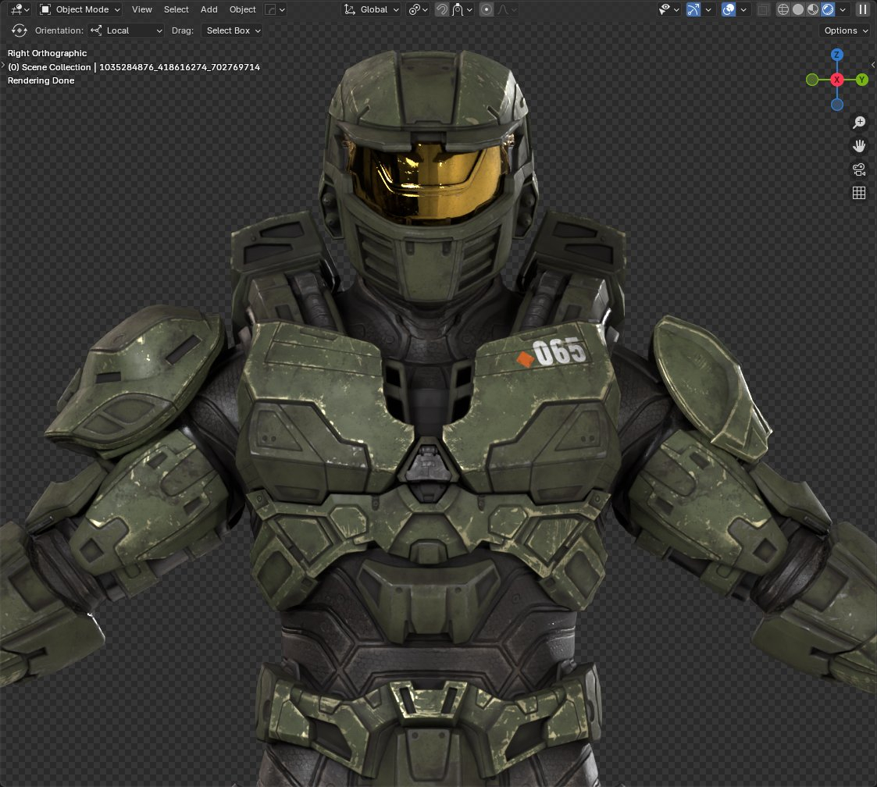This screenshot has height=787, width=877.
Task: Select wireframe viewport shading
Action: click(784, 9)
